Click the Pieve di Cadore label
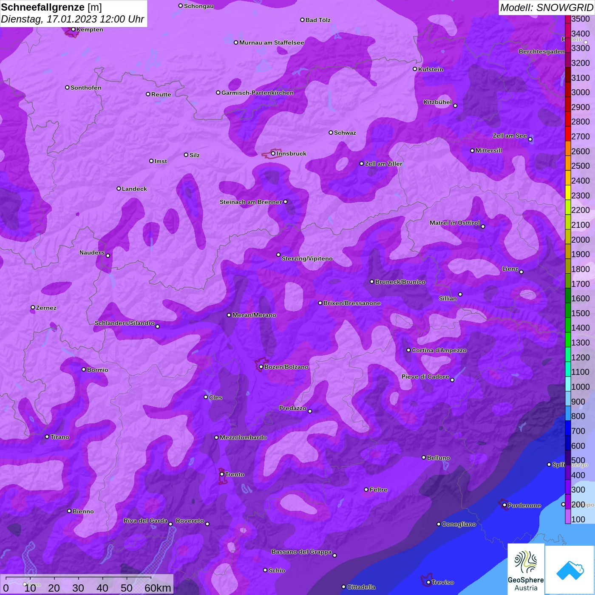 425,377
